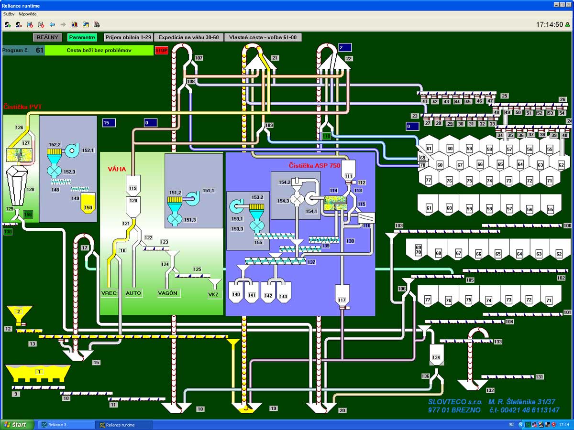
Task: Select the large yellow intake bin 1
Action: (x=38, y=373)
